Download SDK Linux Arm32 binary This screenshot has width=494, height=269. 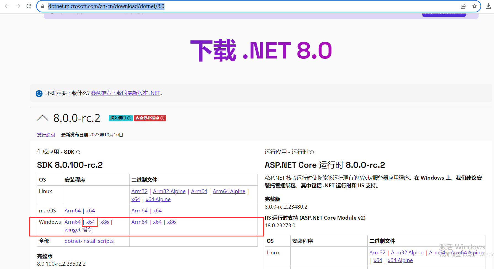tap(139, 191)
